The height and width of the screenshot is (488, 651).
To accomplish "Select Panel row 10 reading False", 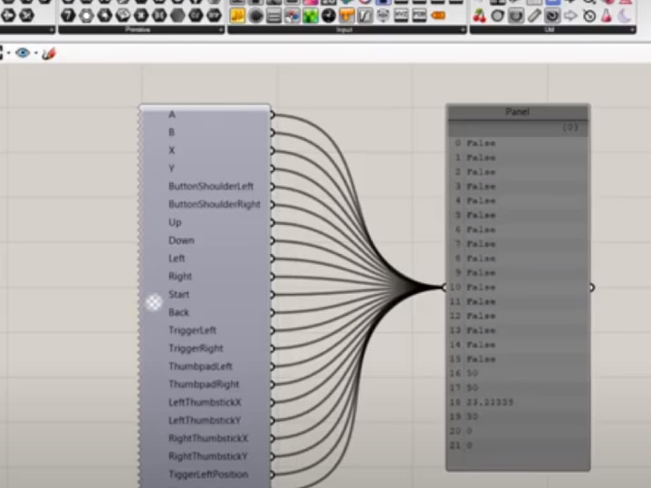I will [517, 287].
